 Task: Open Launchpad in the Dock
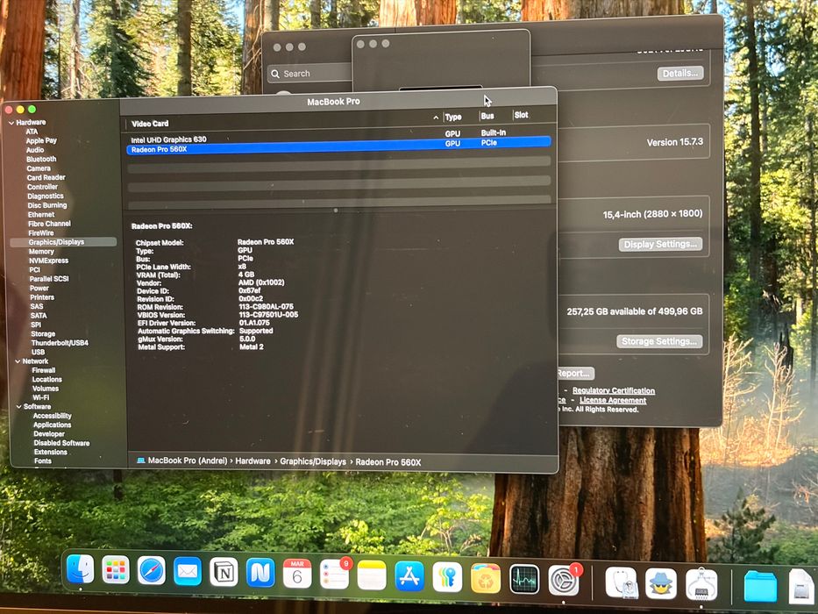click(x=116, y=569)
